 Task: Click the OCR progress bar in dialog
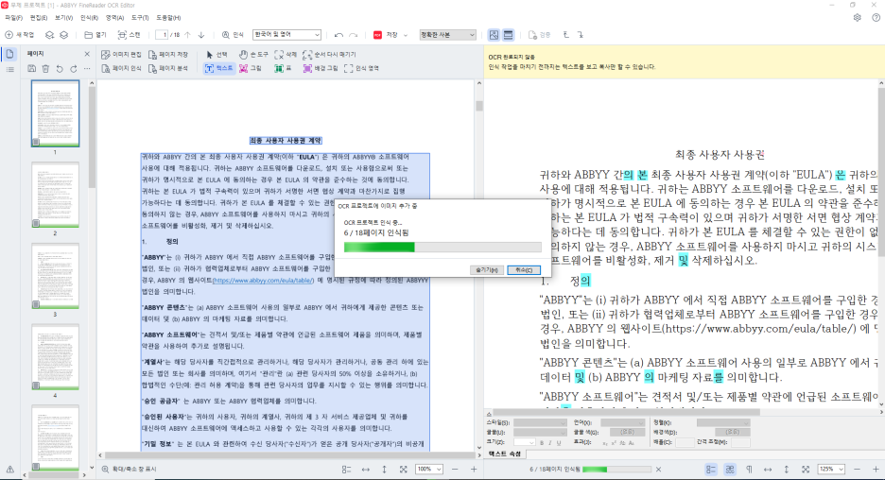[x=442, y=247]
